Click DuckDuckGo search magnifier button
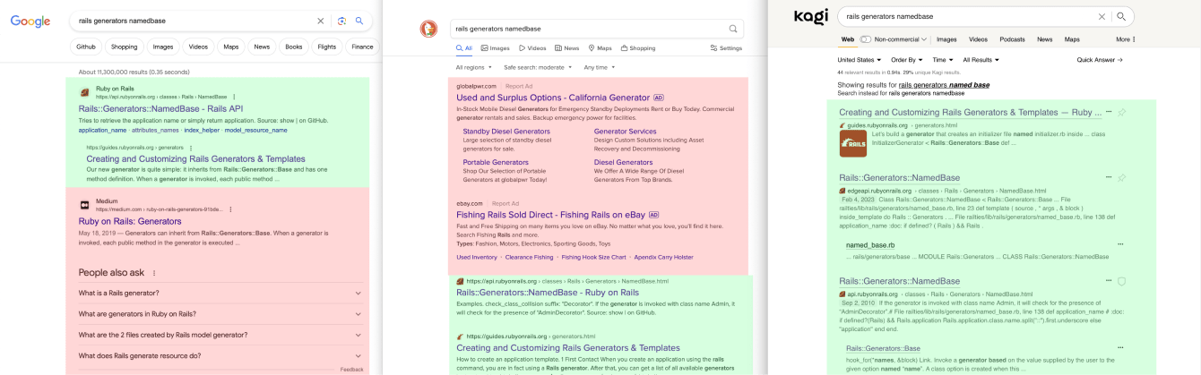The height and width of the screenshot is (375, 1201). tap(733, 29)
